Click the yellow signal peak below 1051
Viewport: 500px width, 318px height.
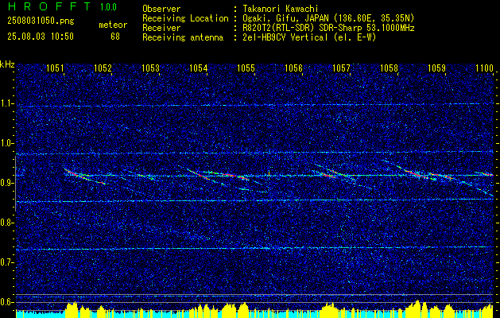72,309
